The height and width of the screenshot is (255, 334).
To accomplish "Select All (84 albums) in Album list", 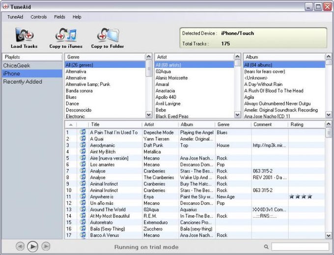I will [x=284, y=65].
